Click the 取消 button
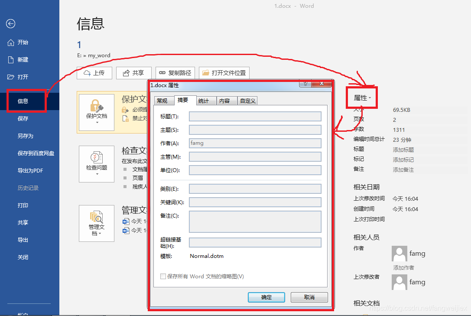This screenshot has width=471, height=316. pos(309,297)
